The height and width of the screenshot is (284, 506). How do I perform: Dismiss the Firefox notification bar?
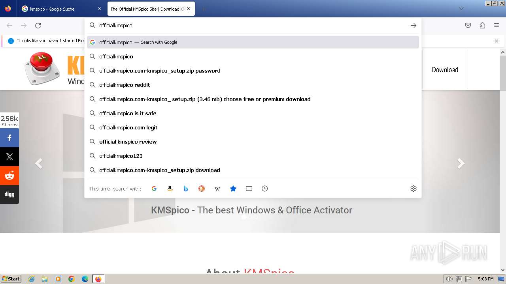[497, 41]
